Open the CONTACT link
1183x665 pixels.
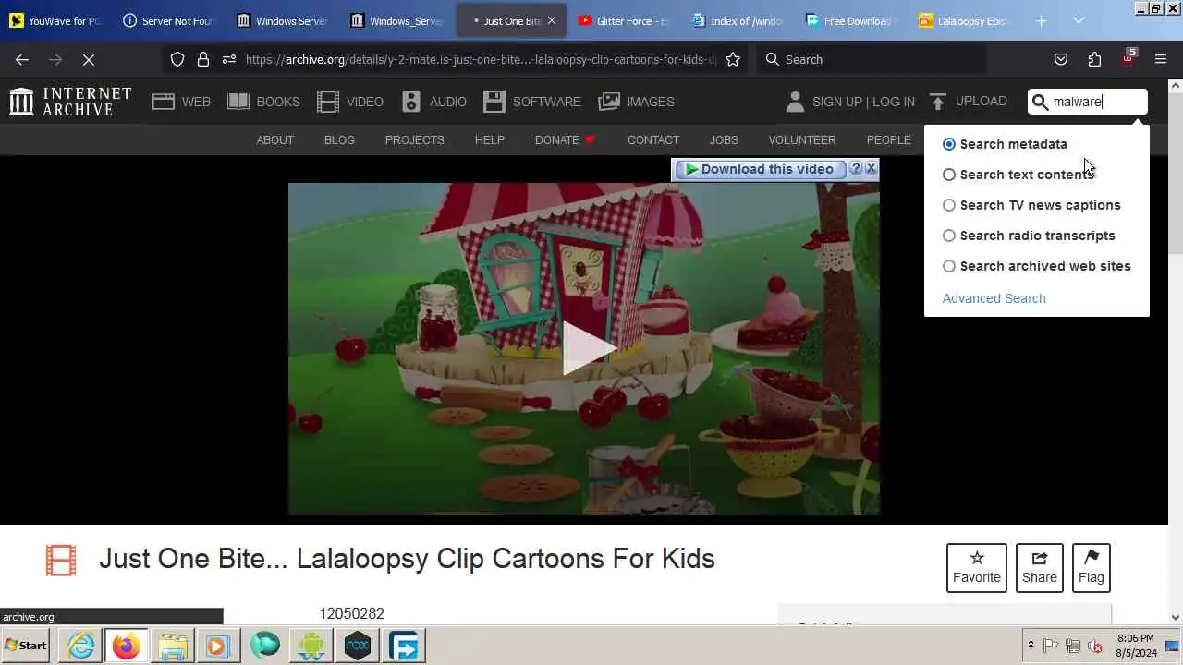coord(653,140)
